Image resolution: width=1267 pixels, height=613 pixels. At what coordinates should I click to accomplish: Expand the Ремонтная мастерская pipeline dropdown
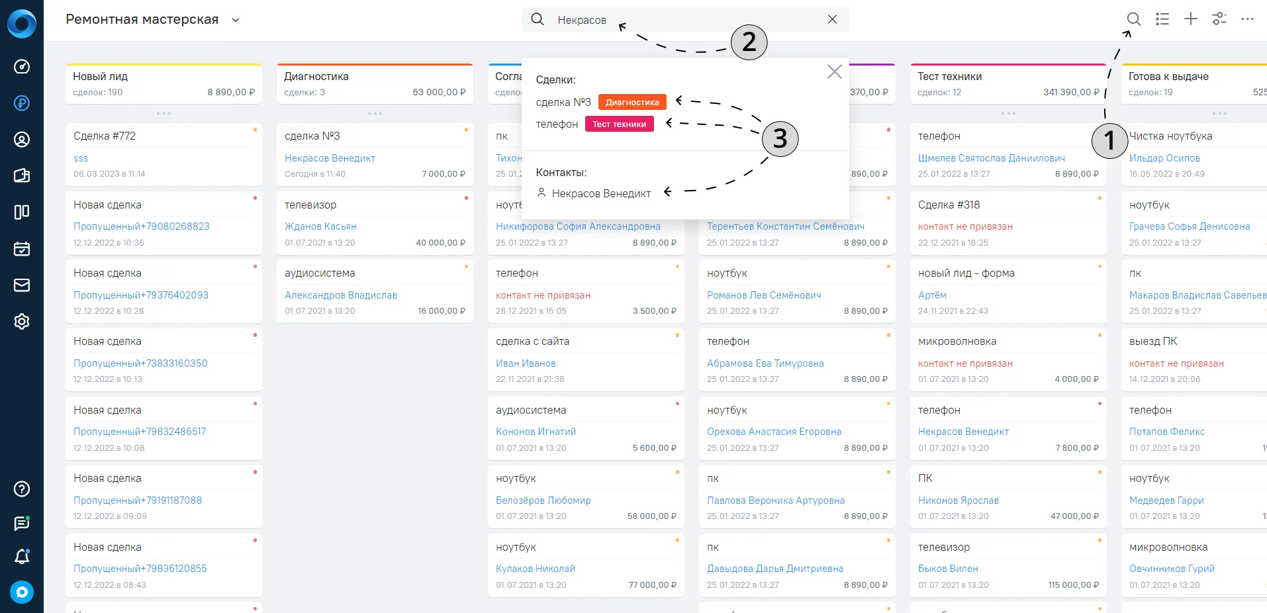235,20
